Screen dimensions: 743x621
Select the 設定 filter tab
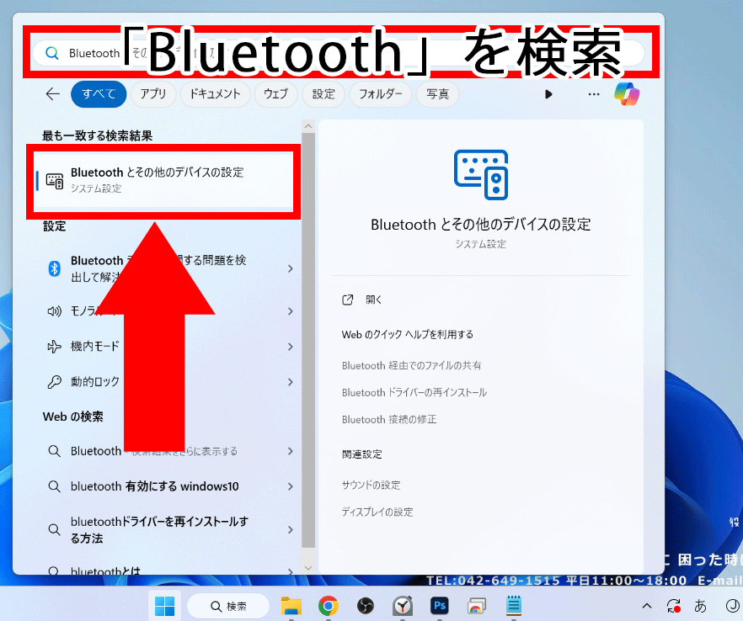(x=323, y=94)
